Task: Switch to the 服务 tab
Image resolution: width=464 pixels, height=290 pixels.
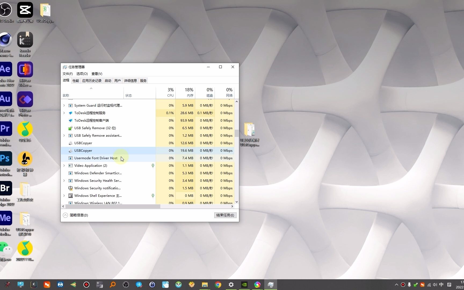Action: [x=143, y=81]
